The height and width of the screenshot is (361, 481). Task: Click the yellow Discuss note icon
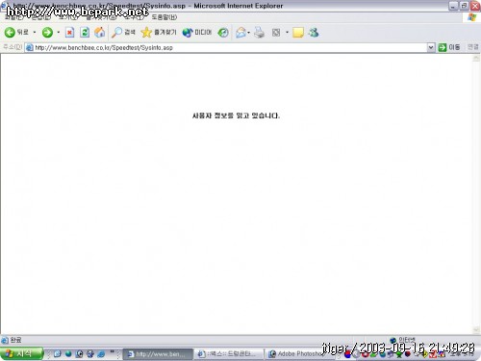pyautogui.click(x=298, y=32)
